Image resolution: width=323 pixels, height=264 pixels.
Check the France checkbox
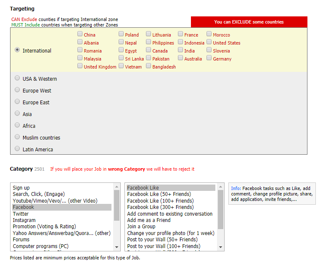(x=180, y=34)
